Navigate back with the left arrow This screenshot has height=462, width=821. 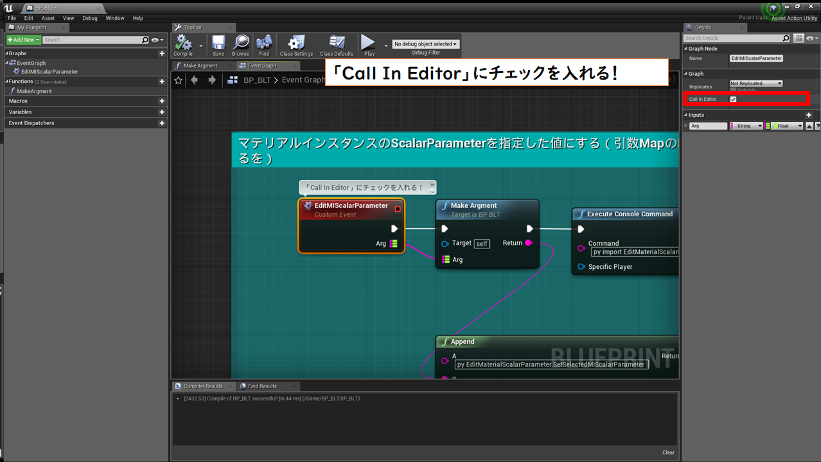(194, 80)
